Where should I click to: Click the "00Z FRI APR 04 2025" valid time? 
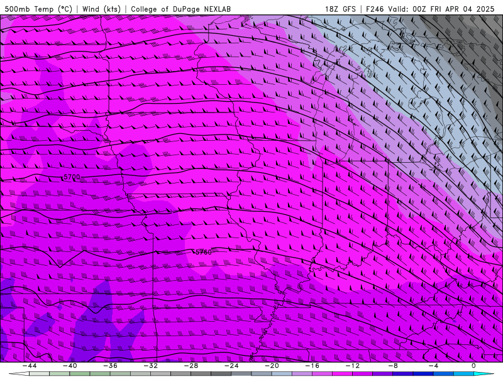453,9
